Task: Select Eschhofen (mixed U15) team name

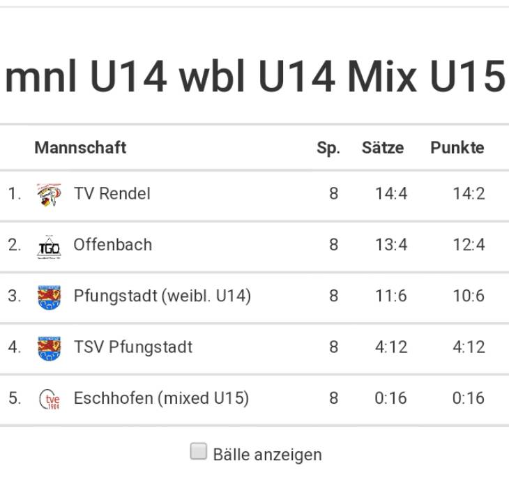Action: pyautogui.click(x=161, y=398)
